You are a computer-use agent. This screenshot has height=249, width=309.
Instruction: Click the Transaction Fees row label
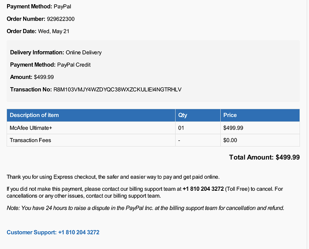(30, 140)
